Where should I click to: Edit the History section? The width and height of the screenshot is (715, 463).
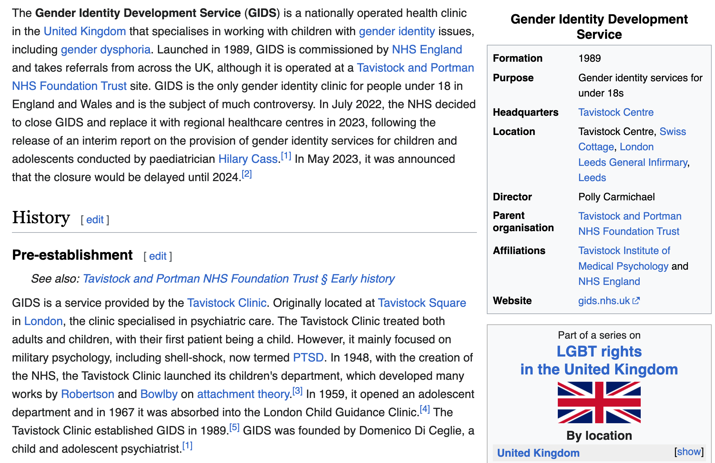click(95, 220)
